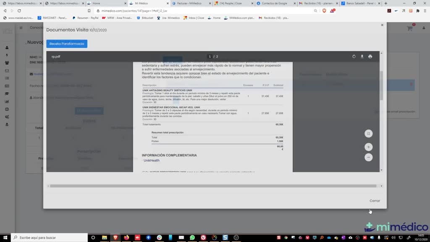Zoom out of the PDF
Viewport: 430px width, 242px height.
click(x=369, y=157)
